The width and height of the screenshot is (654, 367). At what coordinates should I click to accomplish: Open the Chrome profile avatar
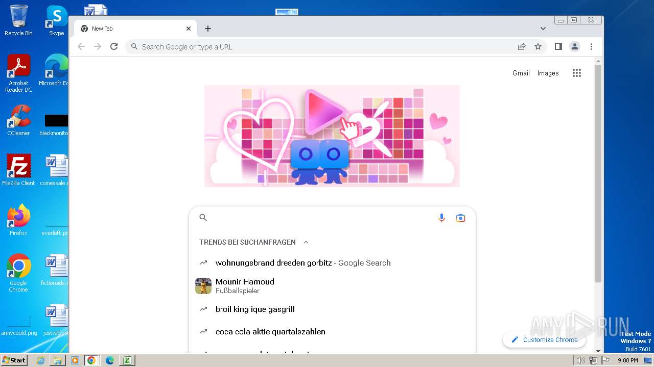click(x=575, y=46)
